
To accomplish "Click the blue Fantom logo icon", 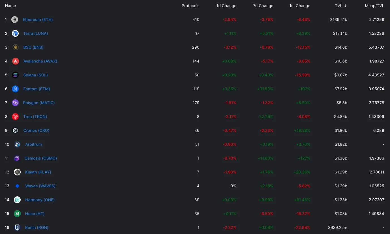I will (x=15, y=89).
